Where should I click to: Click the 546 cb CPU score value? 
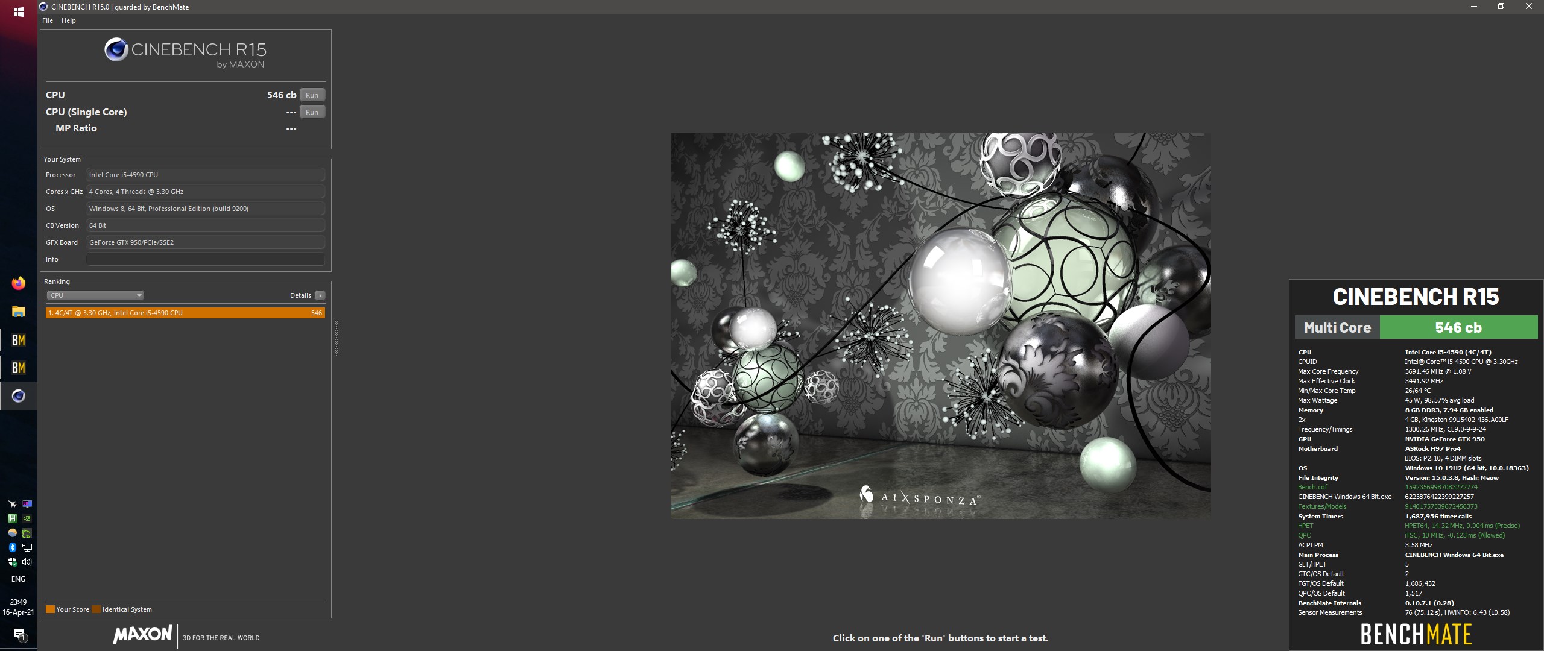pos(282,95)
